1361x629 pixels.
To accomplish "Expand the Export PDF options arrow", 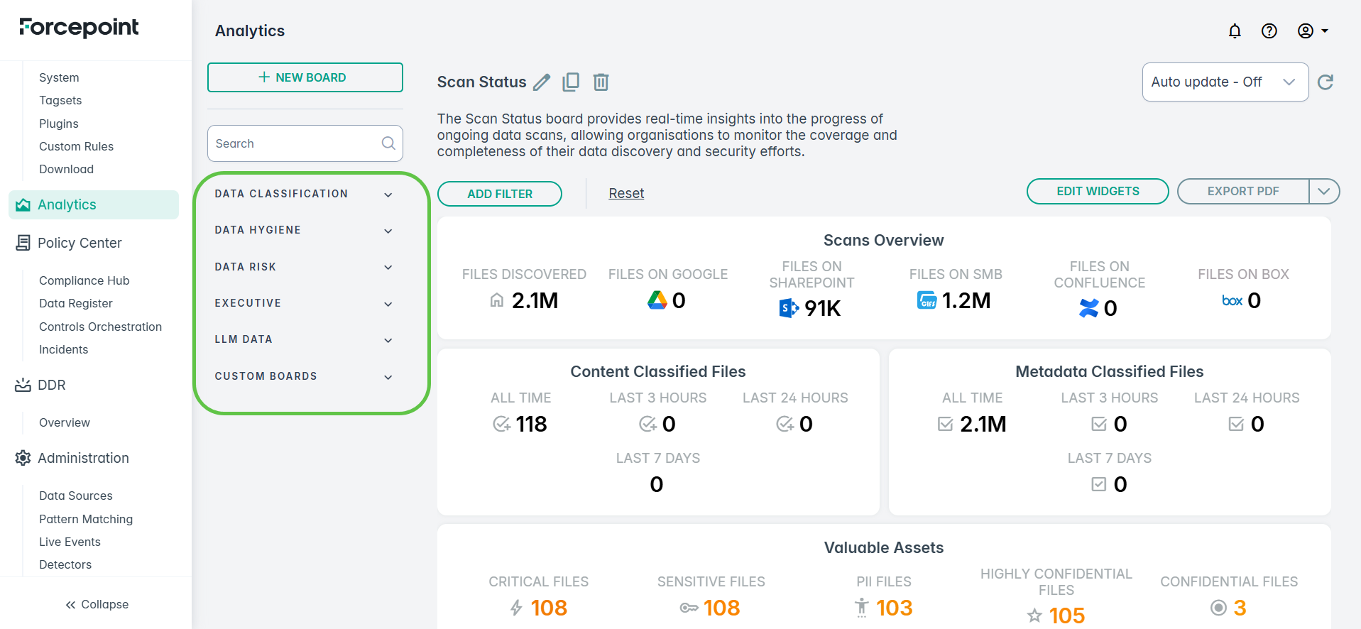I will [x=1323, y=191].
